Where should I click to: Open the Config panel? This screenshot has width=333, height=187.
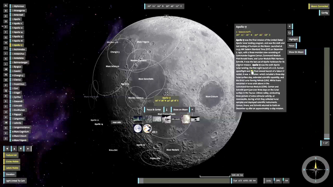click(x=324, y=13)
